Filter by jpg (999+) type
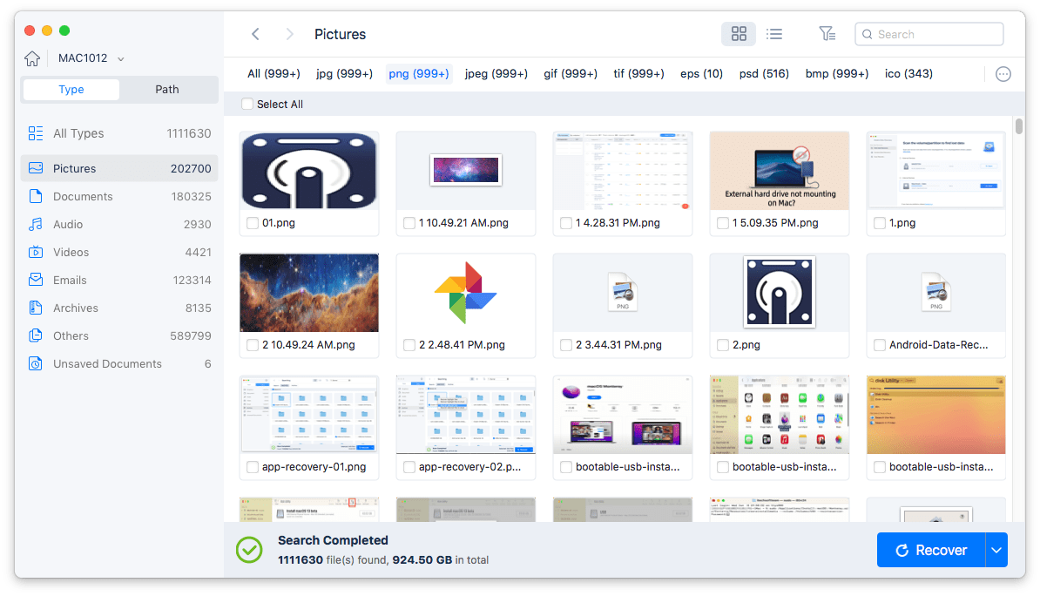The image size is (1040, 596). (x=343, y=74)
